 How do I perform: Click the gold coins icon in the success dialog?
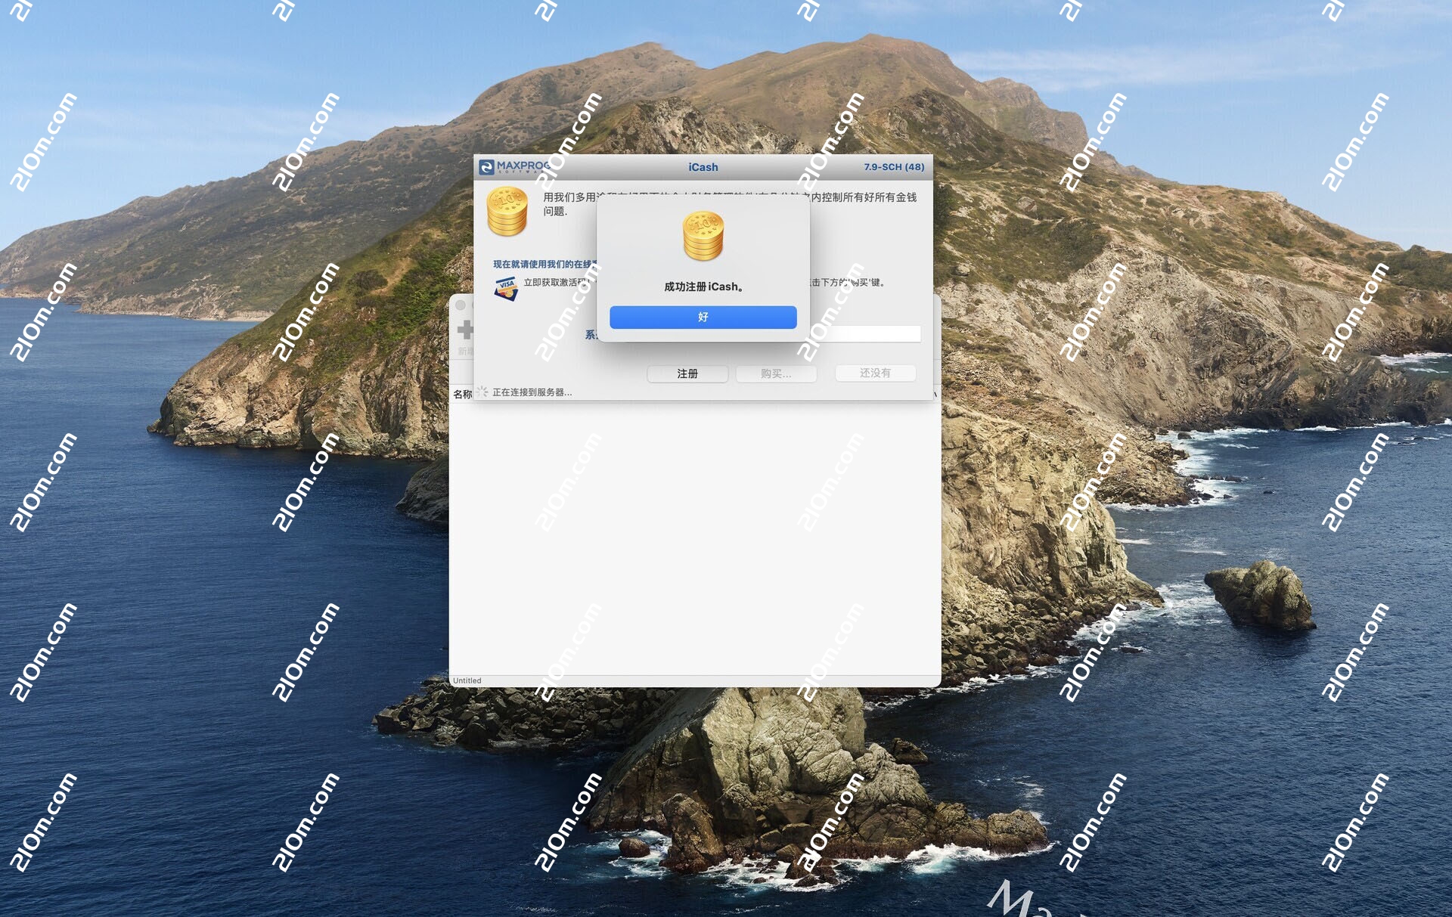tap(703, 235)
